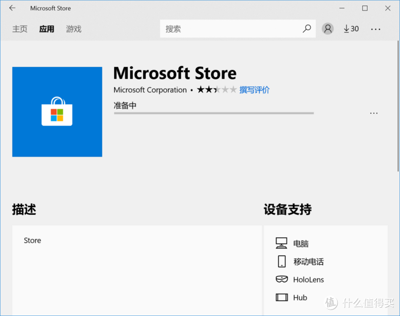Click the Microsoft Store app logo tile
This screenshot has height=316, width=400.
[x=57, y=112]
